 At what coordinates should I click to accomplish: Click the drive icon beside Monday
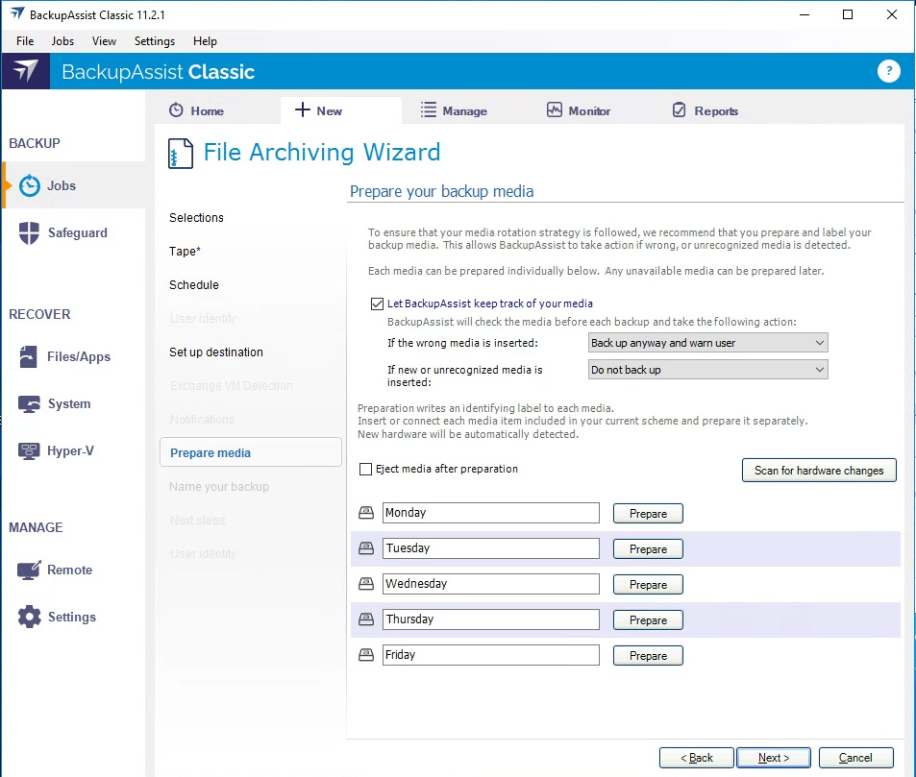365,513
